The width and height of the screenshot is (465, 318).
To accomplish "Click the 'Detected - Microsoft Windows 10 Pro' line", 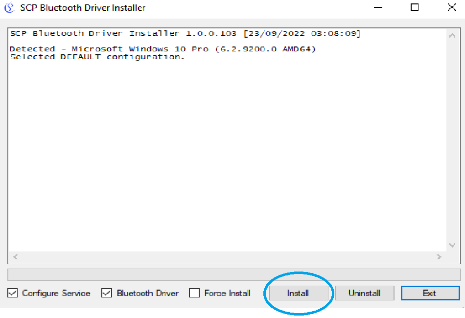I will [x=163, y=49].
